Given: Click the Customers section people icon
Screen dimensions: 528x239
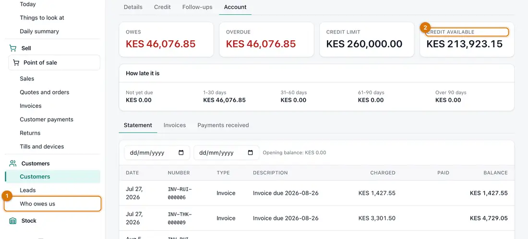Looking at the screenshot, I should click(x=13, y=163).
